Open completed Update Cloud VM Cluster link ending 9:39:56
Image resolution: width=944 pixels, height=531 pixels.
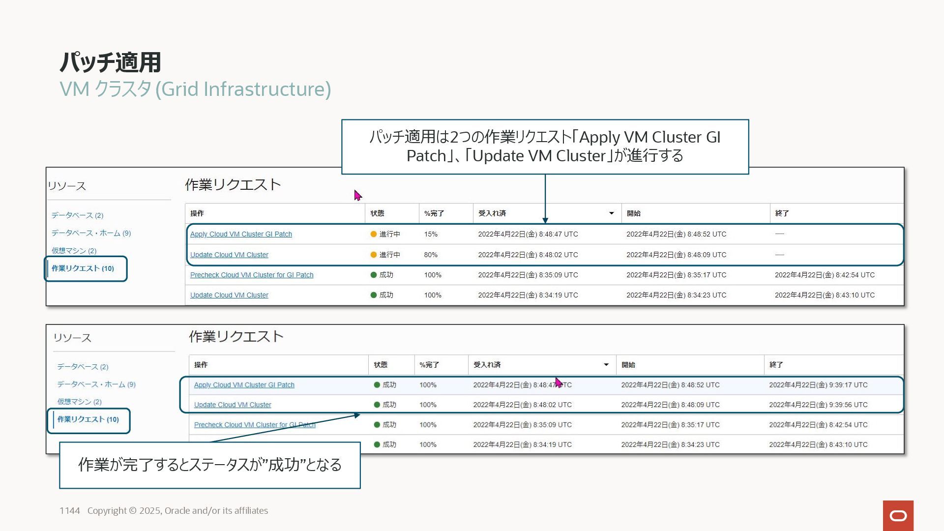232,405
